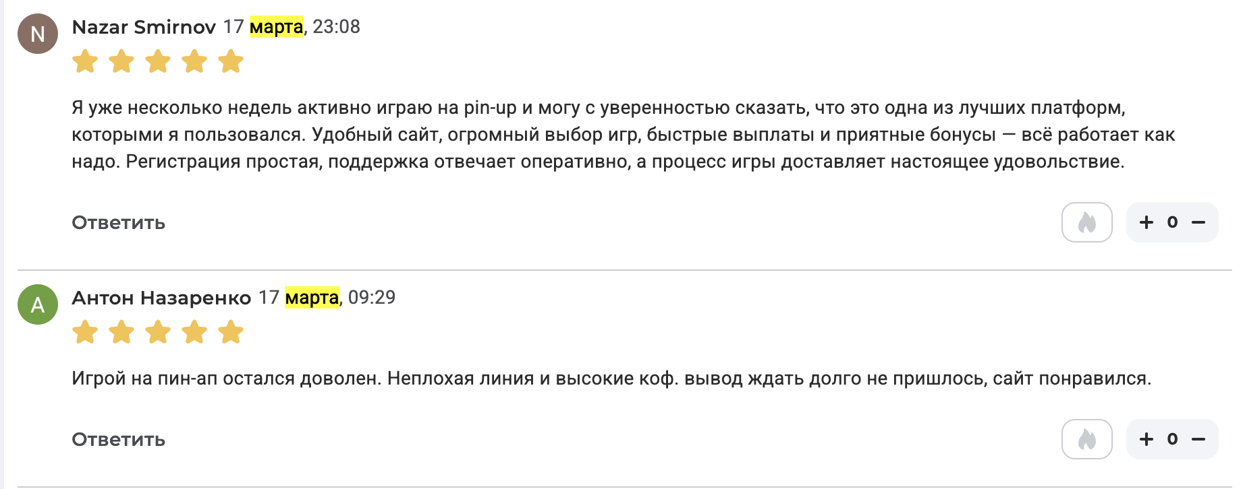Image resolution: width=1243 pixels, height=489 pixels.
Task: Click the vote count on Nazar Smirnov's review
Action: (x=1172, y=222)
